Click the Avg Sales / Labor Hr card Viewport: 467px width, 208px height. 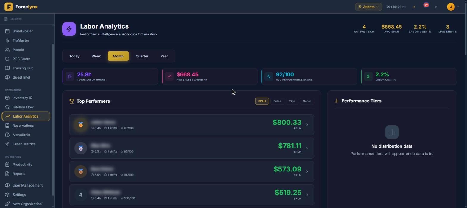[210, 76]
